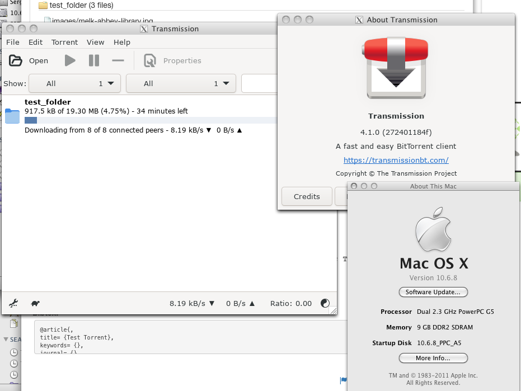This screenshot has width=521, height=391.
Task: Open the File menu in Transmission
Action: coord(13,42)
